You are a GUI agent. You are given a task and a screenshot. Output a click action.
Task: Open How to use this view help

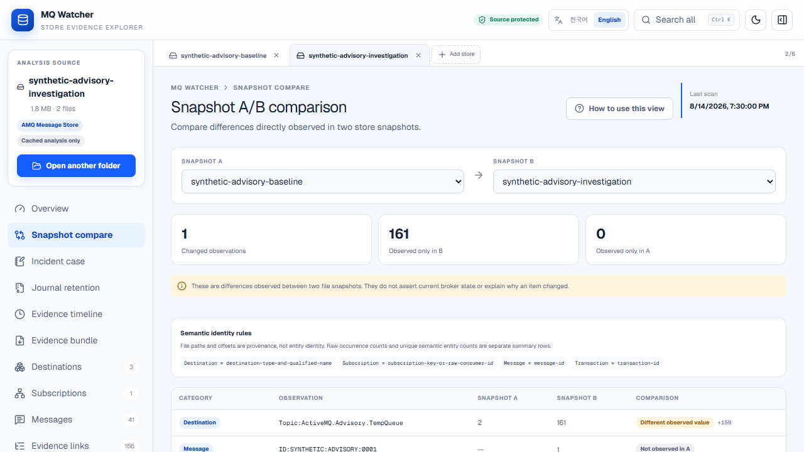click(619, 109)
